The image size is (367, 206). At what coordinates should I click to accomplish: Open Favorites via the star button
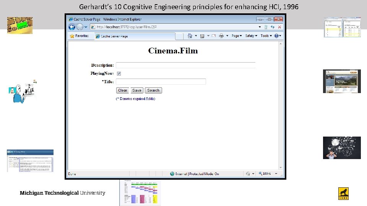(79, 36)
